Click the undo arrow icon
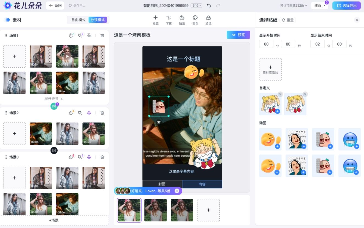Image resolution: width=364 pixels, height=228 pixels. pos(209,5)
